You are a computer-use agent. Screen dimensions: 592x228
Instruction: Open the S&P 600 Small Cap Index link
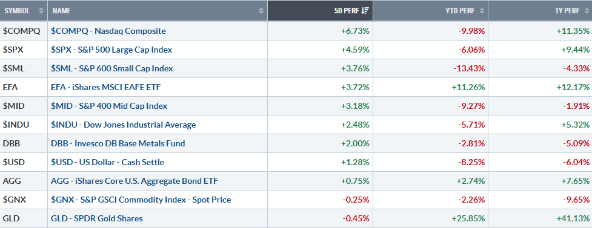point(111,68)
